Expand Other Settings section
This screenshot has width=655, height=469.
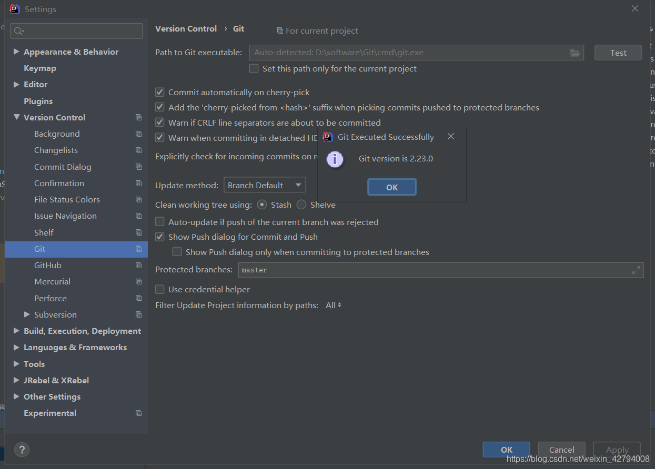pyautogui.click(x=16, y=396)
